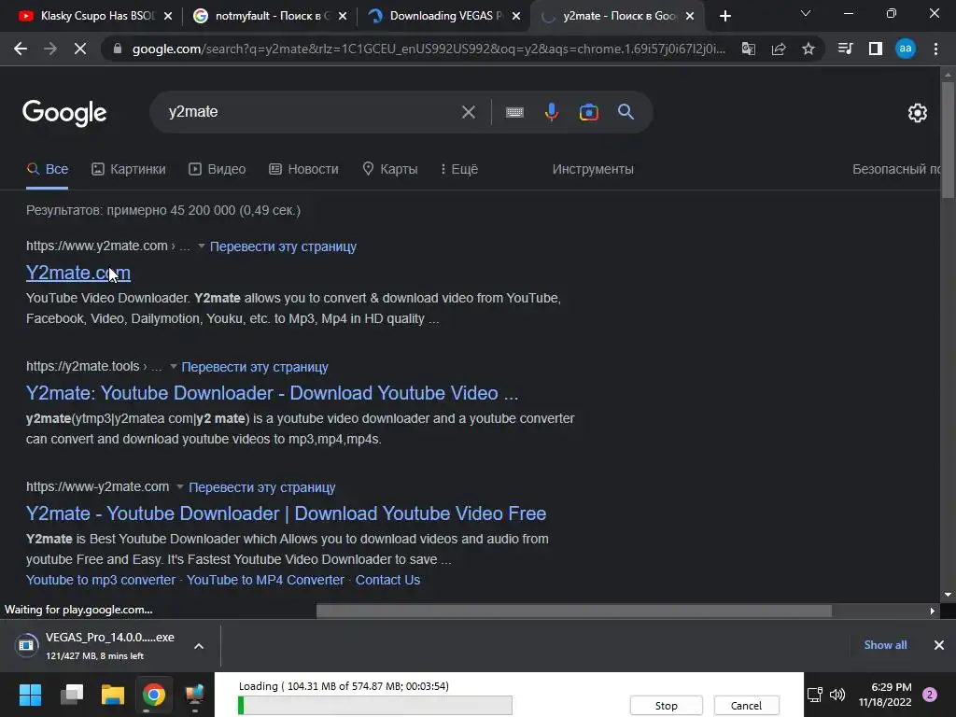956x717 pixels.
Task: Close the Klasky Csupo tab
Action: [168, 16]
